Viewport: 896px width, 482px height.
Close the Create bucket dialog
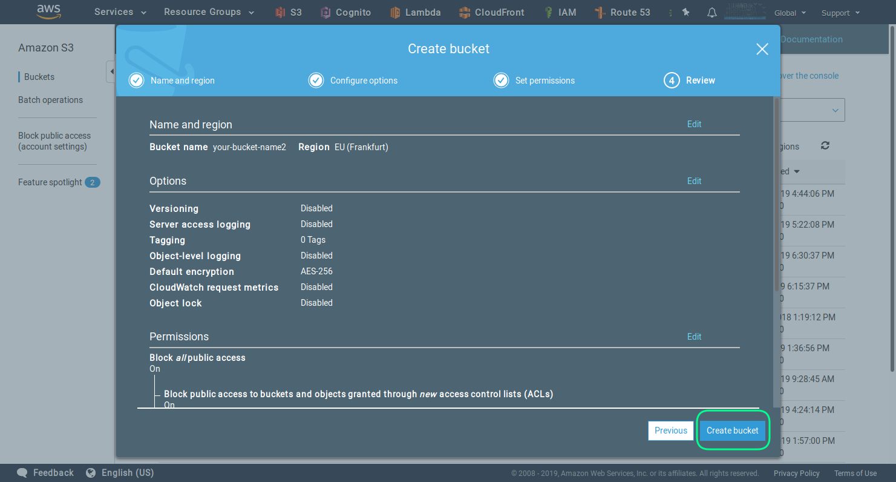coord(762,49)
